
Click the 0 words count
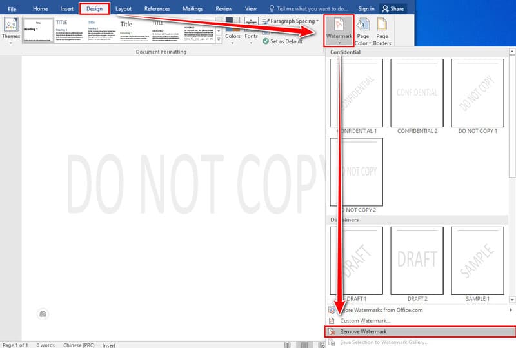[45, 345]
